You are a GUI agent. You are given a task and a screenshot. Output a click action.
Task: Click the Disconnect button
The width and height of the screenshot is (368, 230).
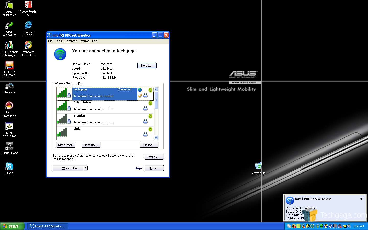pos(66,145)
